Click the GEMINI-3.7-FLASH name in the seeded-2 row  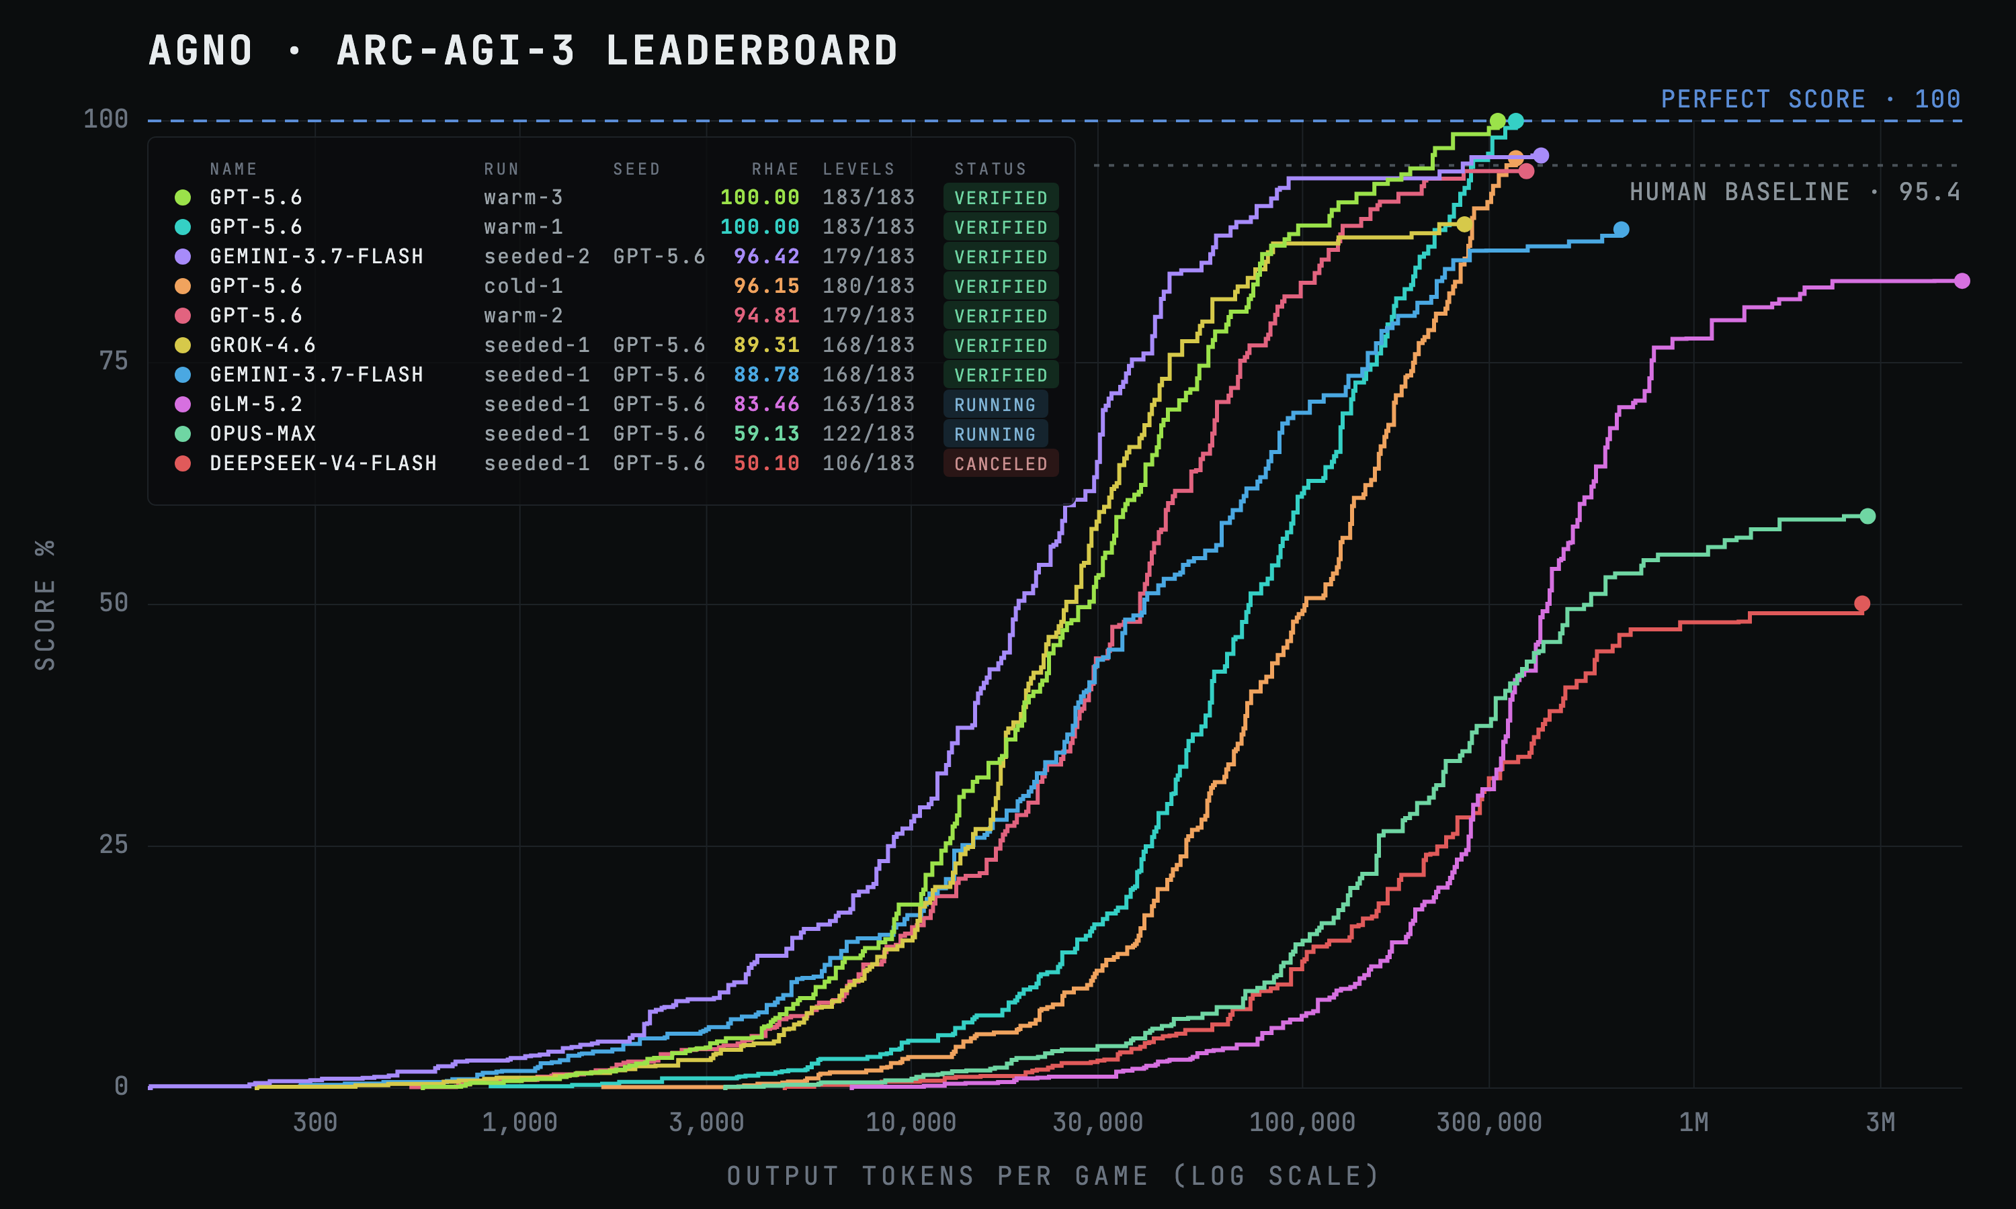click(x=316, y=257)
